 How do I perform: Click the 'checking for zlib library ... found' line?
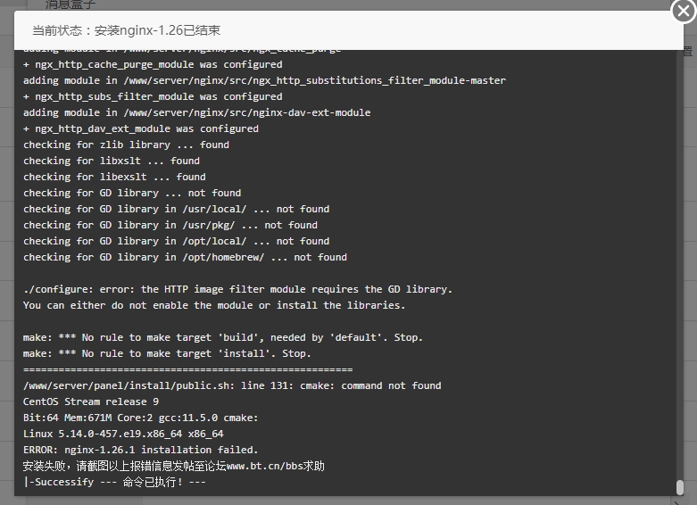[x=126, y=145]
